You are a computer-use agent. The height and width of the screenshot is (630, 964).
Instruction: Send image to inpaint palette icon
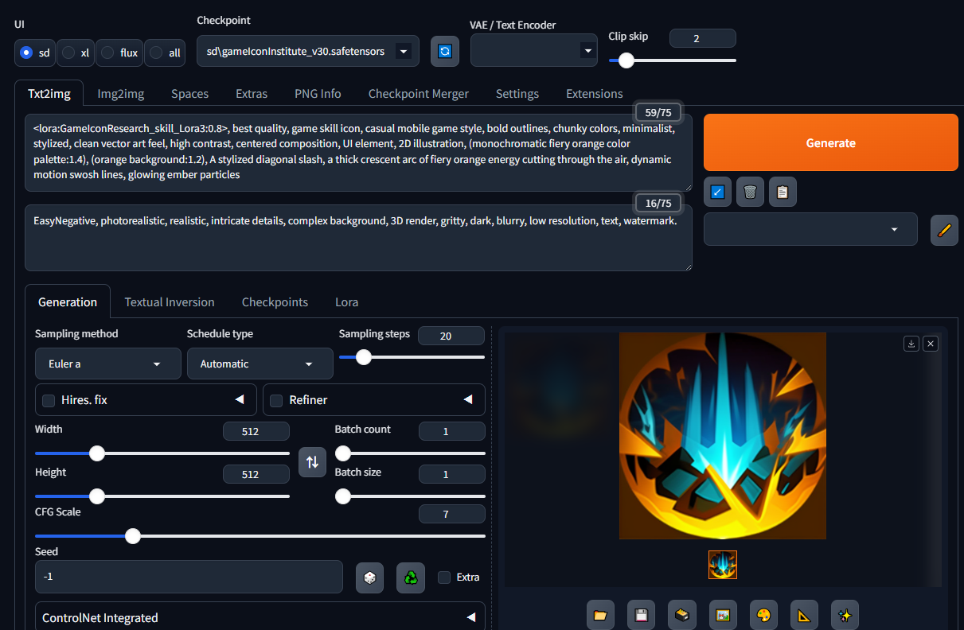[763, 615]
